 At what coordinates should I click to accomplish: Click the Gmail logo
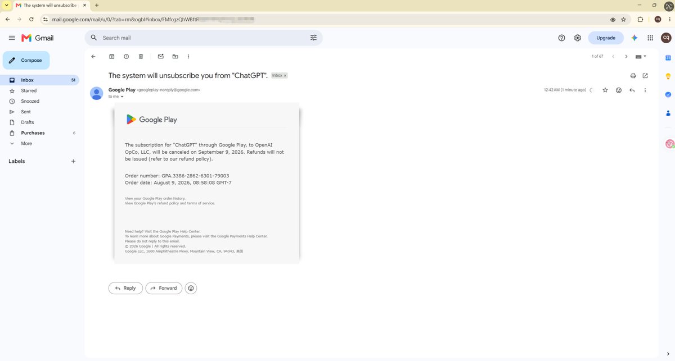(38, 38)
